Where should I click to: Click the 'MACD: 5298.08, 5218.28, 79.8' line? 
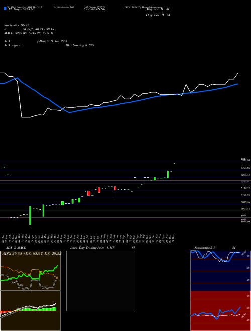[29, 33]
